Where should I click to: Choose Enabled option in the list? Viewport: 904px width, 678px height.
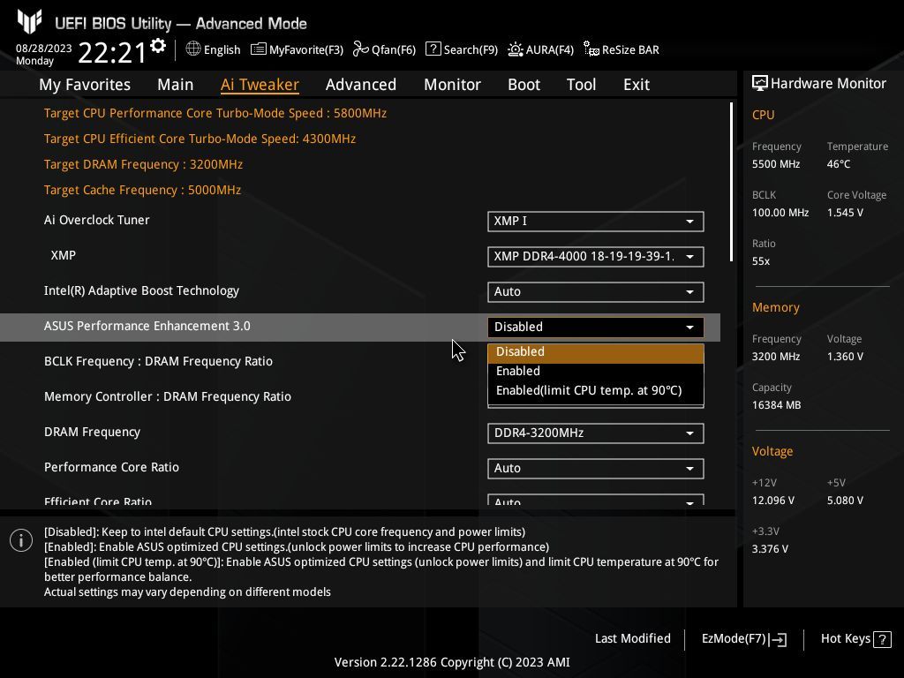(596, 372)
